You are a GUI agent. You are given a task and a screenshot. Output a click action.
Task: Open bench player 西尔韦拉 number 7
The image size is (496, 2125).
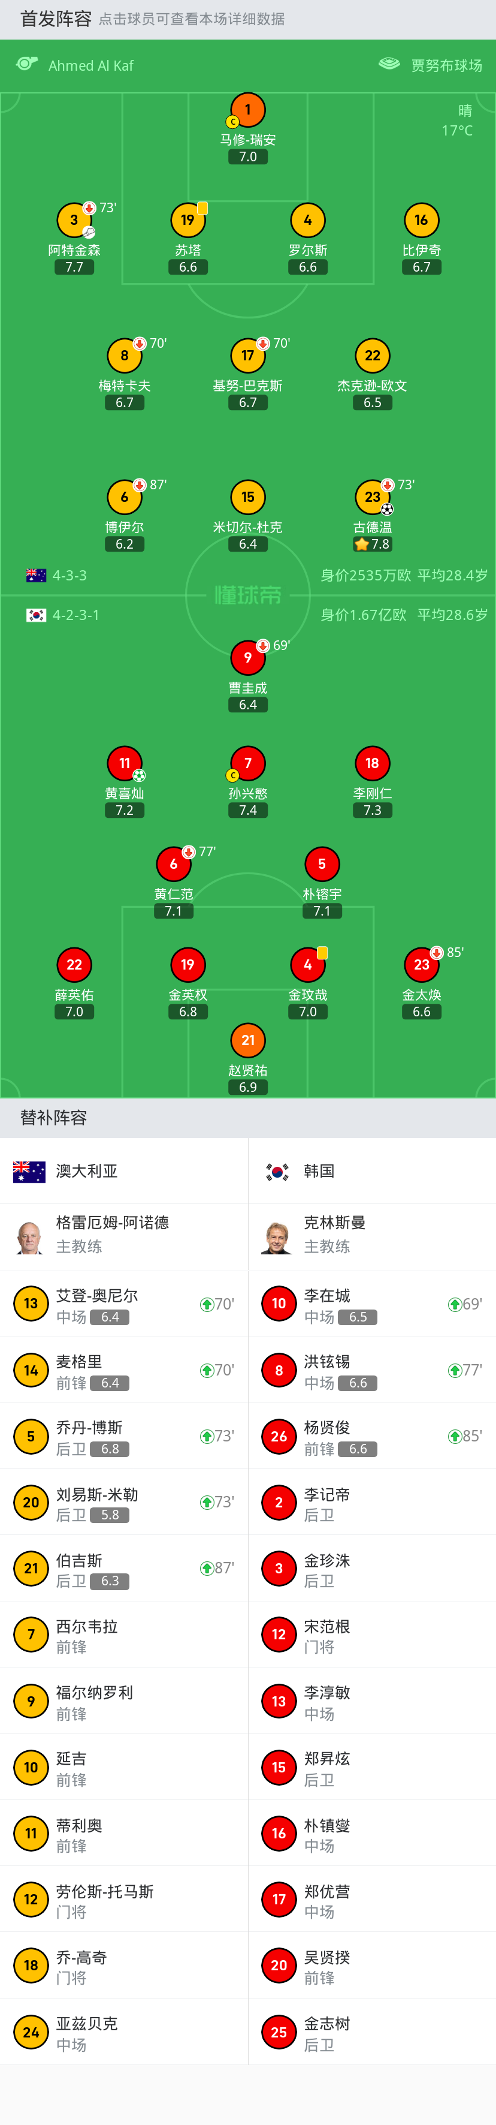tap(123, 1635)
